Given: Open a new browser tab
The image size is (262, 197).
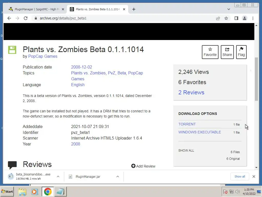Looking at the screenshot, I should [x=134, y=9].
